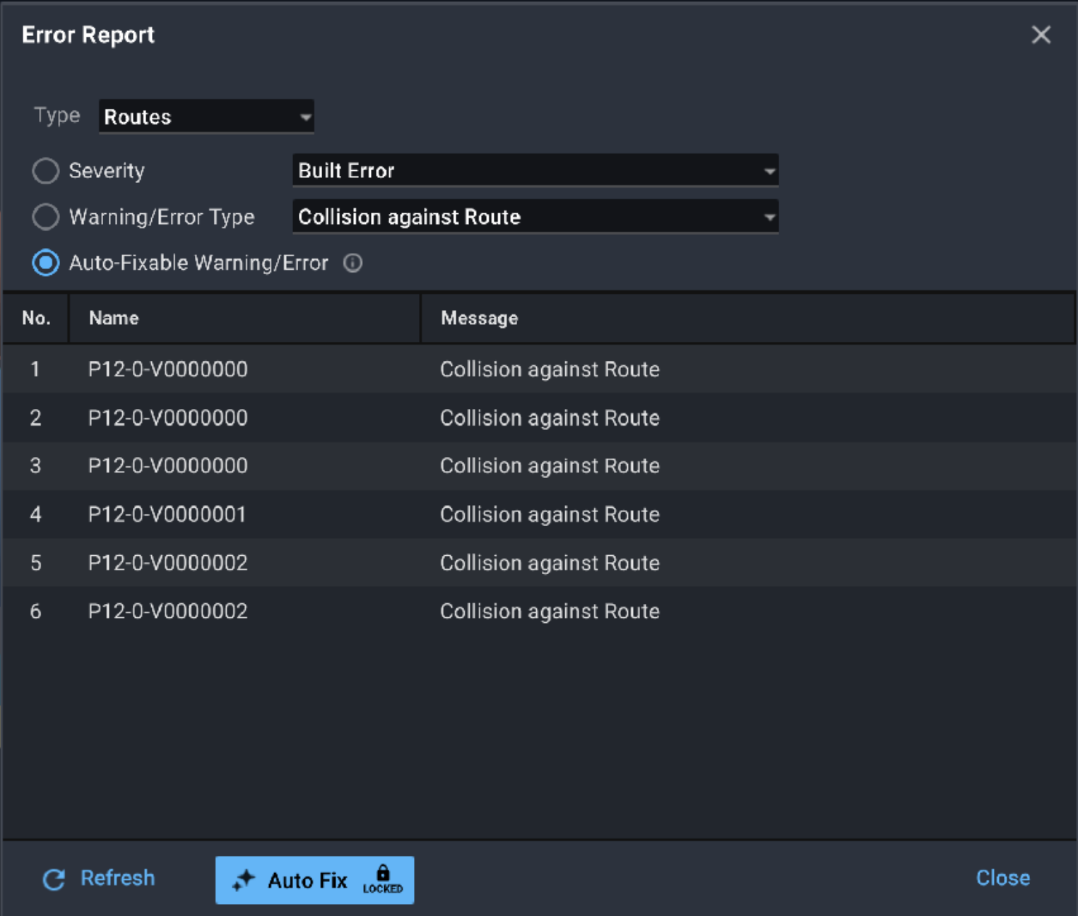Click the Collision against Route message in row 2
This screenshot has height=916, width=1078.
[x=550, y=418]
